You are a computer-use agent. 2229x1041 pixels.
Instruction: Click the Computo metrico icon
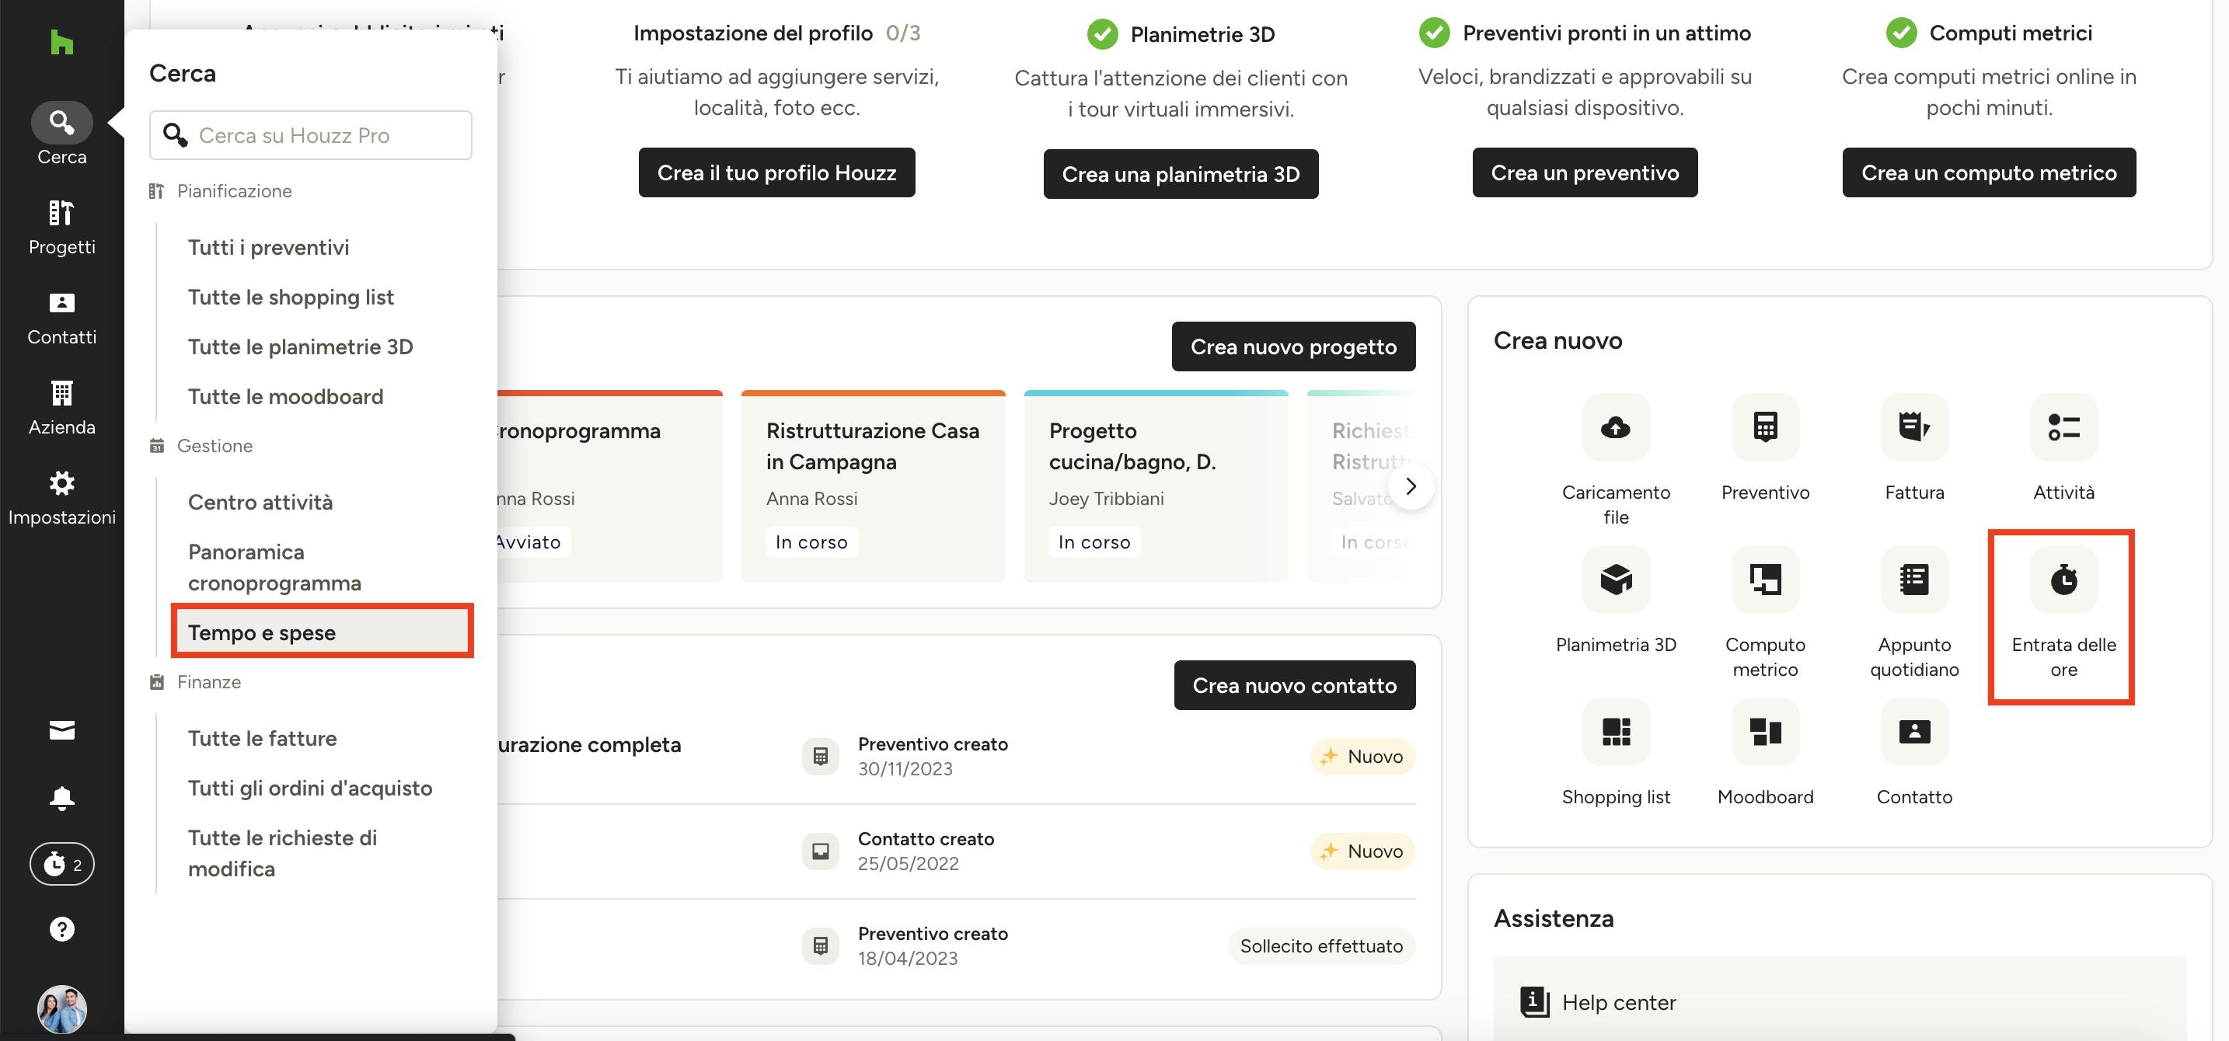click(1765, 580)
